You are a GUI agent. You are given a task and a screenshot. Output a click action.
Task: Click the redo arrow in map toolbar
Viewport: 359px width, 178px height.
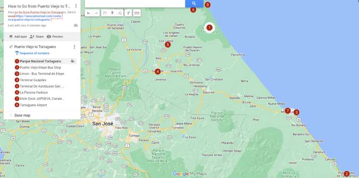96,13
